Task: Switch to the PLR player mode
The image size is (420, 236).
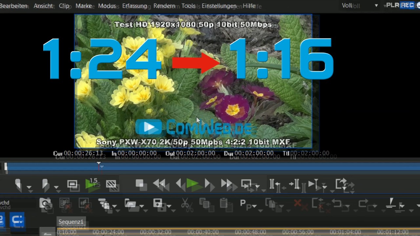Action: click(x=392, y=5)
